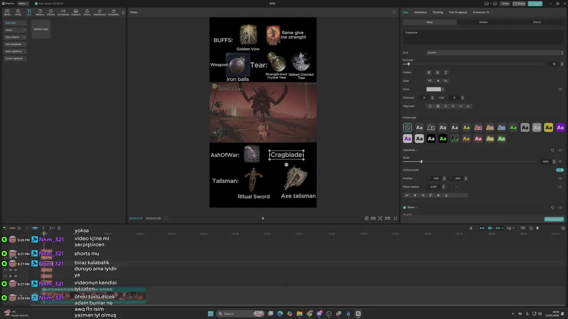Delete the selected clip in timeline toolbar
This screenshot has width=568, height=319.
pyautogui.click(x=59, y=228)
